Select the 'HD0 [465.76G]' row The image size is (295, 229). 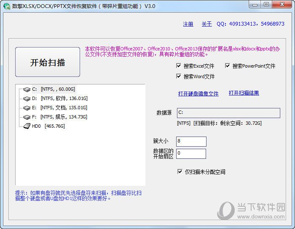(48, 126)
